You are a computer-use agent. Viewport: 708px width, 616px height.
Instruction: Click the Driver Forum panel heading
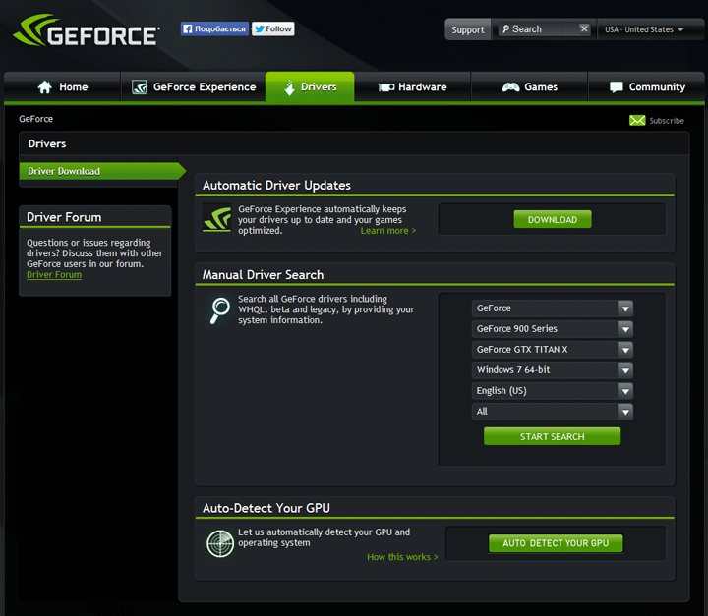coord(64,217)
